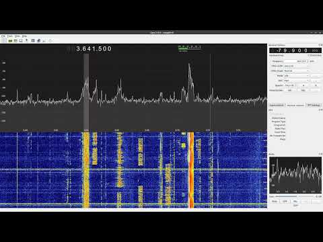
Task: Undock the Receiver Options panel via corner icon
Action: 320,45
